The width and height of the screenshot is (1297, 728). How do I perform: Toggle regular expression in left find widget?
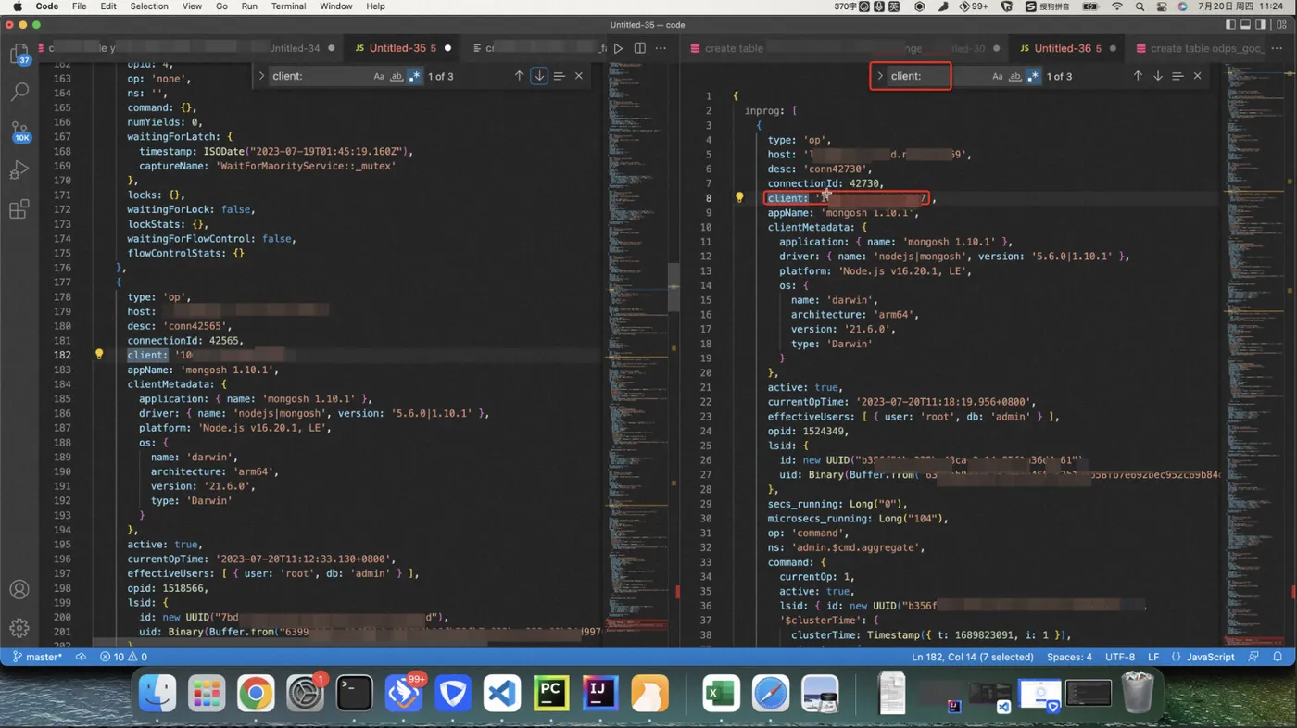click(414, 76)
